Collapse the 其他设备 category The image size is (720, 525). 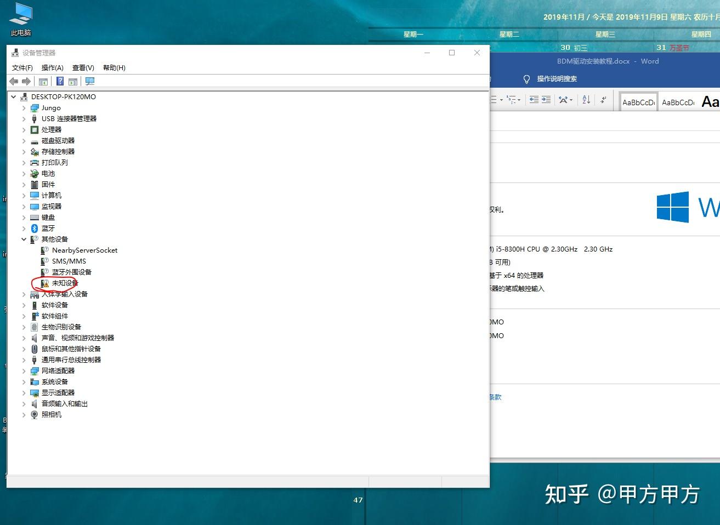pyautogui.click(x=24, y=239)
